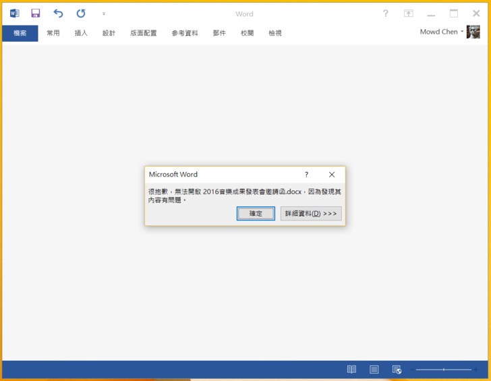
Task: Click the Save icon in quick access toolbar
Action: coord(36,13)
